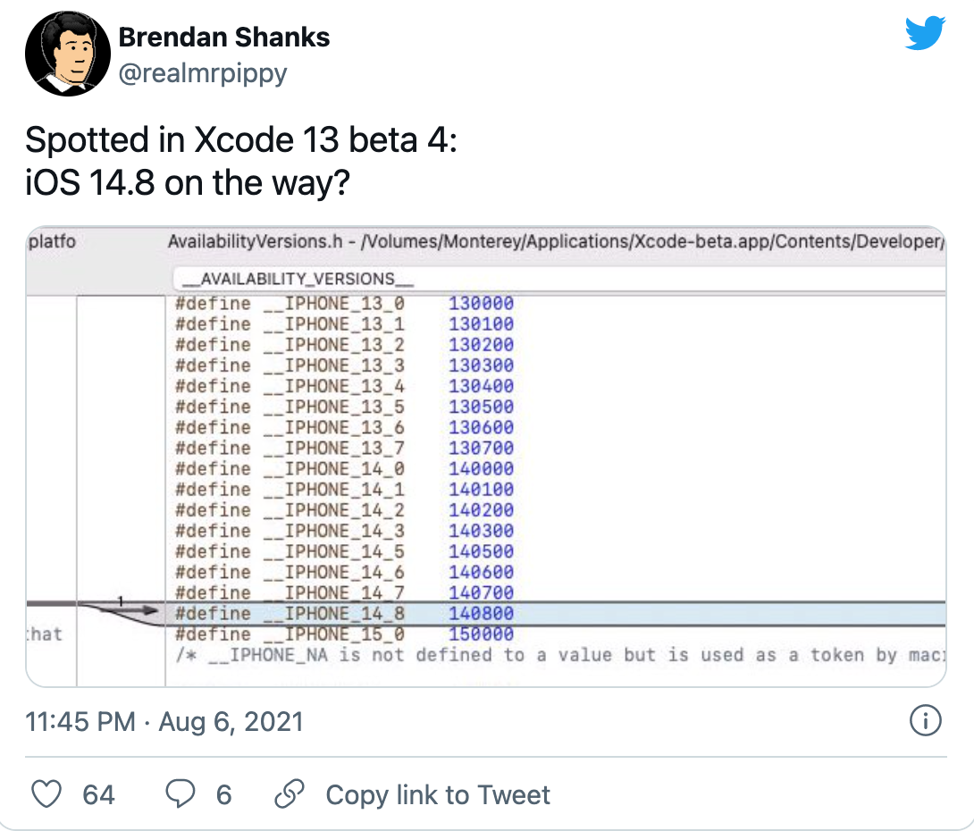Click the chain link icon
The width and height of the screenshot is (974, 831).
click(x=290, y=794)
